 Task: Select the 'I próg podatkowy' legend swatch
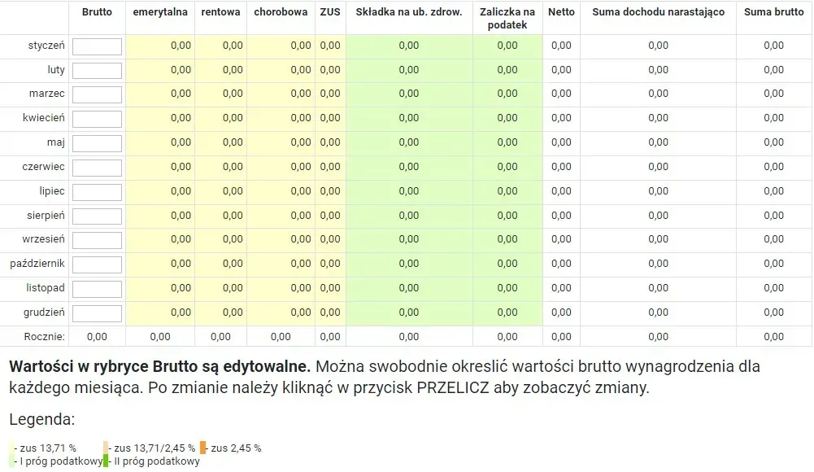[x=11, y=461]
